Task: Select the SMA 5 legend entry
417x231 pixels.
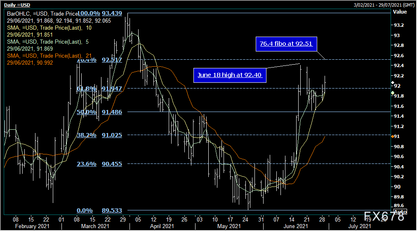Action: [47, 42]
